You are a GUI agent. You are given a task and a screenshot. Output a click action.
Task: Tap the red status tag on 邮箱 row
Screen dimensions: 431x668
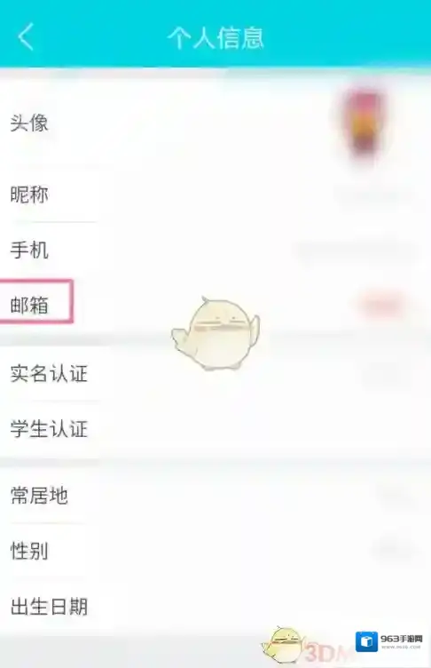(380, 305)
